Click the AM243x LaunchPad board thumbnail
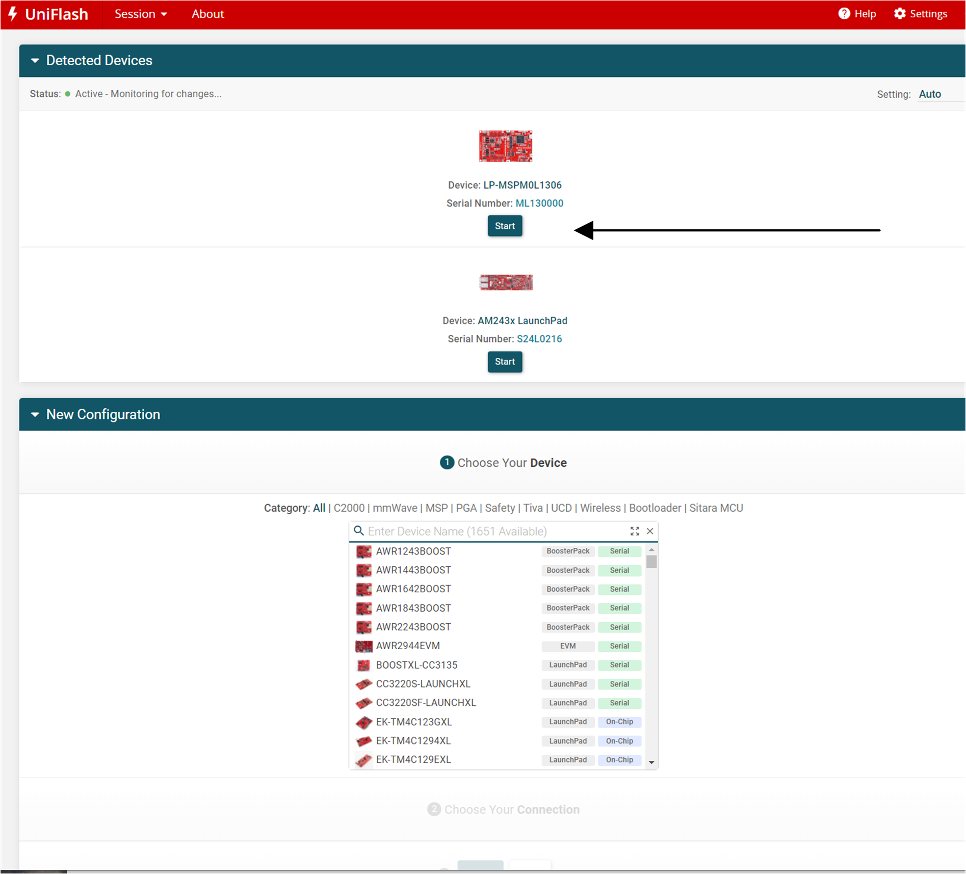This screenshot has height=874, width=966. pyautogui.click(x=506, y=282)
